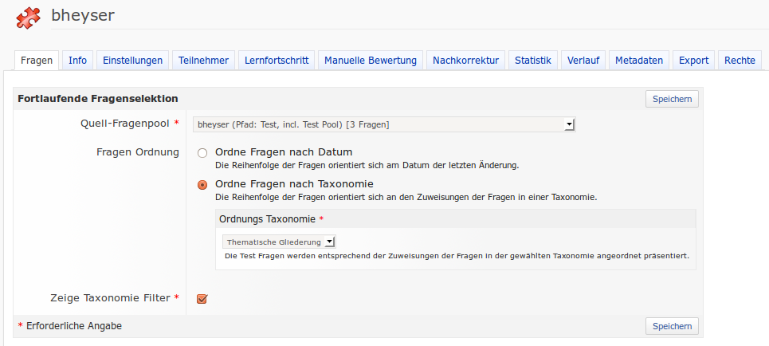The height and width of the screenshot is (346, 769).
Task: Select the Nachkorrektur tab
Action: [465, 61]
